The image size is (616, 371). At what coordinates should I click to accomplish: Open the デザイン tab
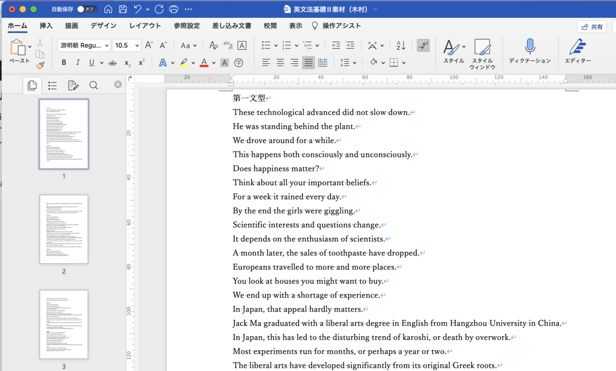pos(103,26)
